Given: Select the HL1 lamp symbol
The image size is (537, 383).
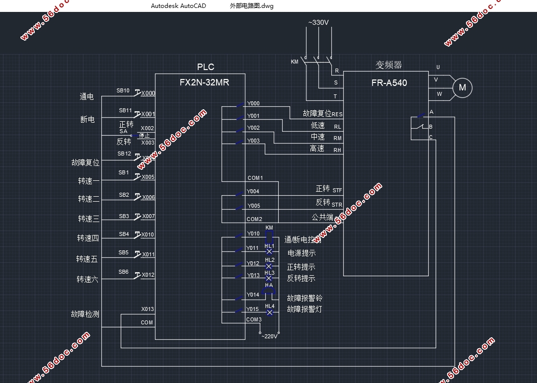Looking at the screenshot, I should (x=269, y=251).
